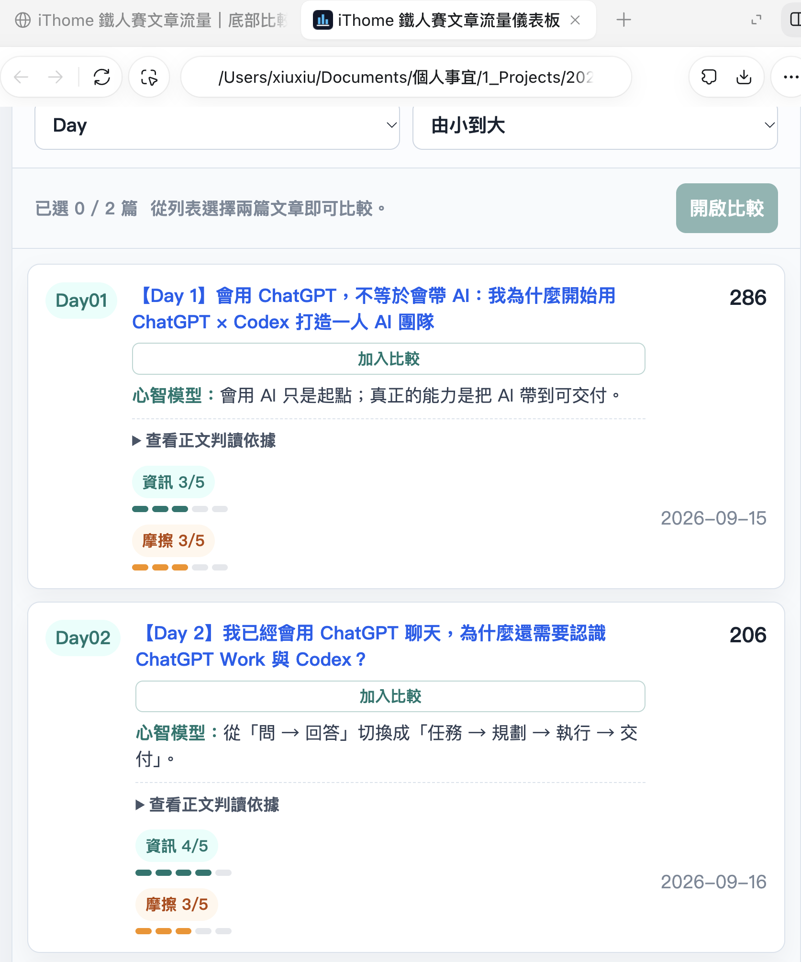The height and width of the screenshot is (962, 801).
Task: Click the new tab plus icon
Action: tap(623, 20)
